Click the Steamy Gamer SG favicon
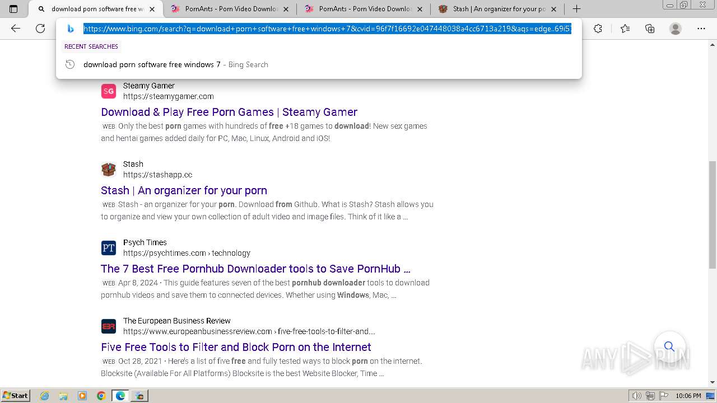This screenshot has width=717, height=403. click(109, 91)
